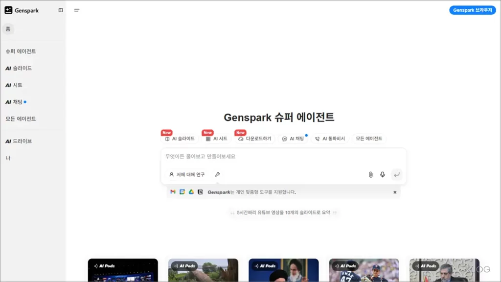
Task: Open the AI Pods thumbnail with trees
Action: [x=203, y=270]
